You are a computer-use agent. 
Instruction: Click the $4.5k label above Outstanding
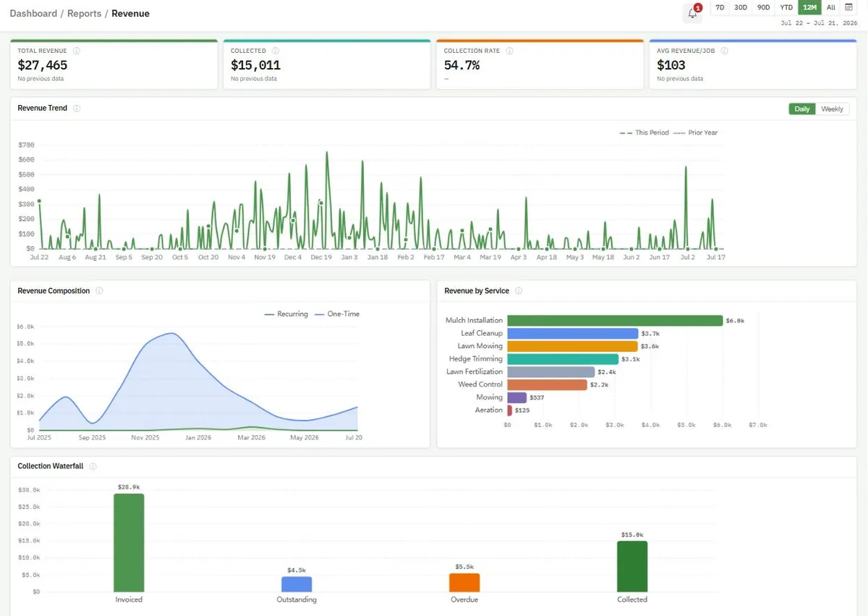click(x=297, y=570)
